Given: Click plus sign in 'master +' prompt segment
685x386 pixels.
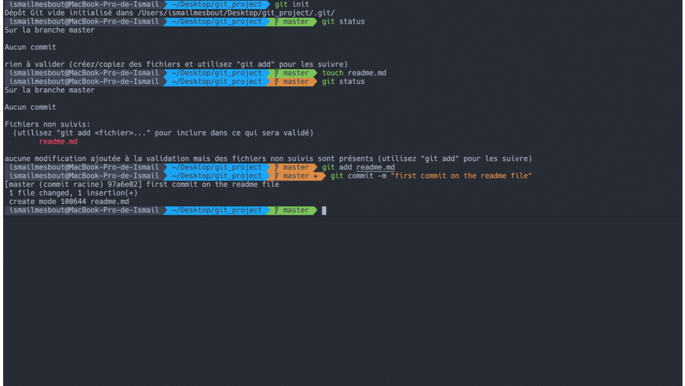Looking at the screenshot, I should point(316,176).
